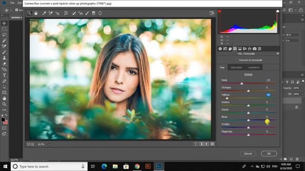The height and width of the screenshot is (171, 305).
Task: Cancel the Camera Raw dialog
Action: (x=248, y=153)
